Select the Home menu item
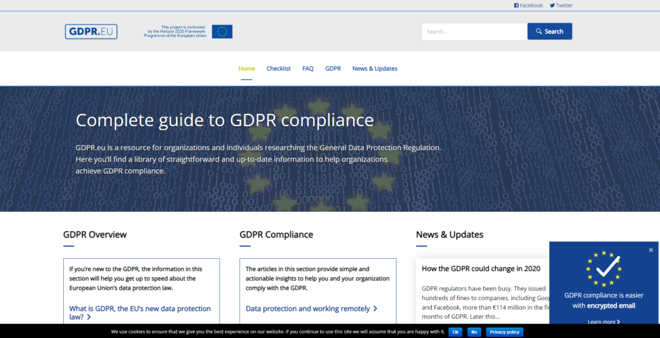Viewport: 660px width, 338px height. (x=247, y=68)
